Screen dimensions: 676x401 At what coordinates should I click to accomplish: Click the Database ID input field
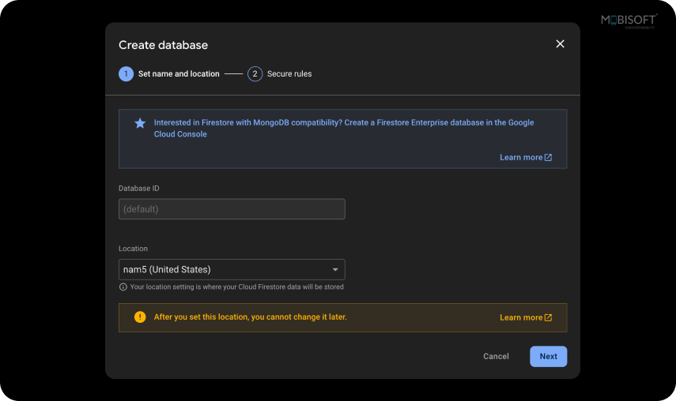point(232,209)
